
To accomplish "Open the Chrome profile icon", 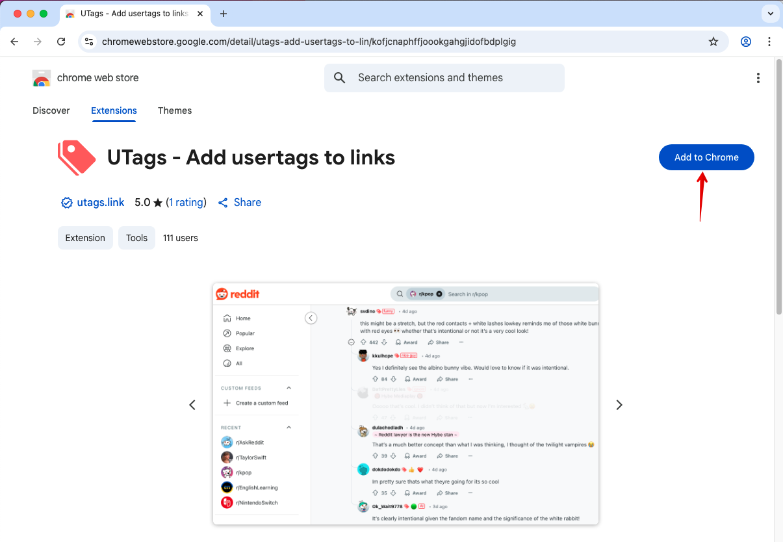I will tap(746, 42).
